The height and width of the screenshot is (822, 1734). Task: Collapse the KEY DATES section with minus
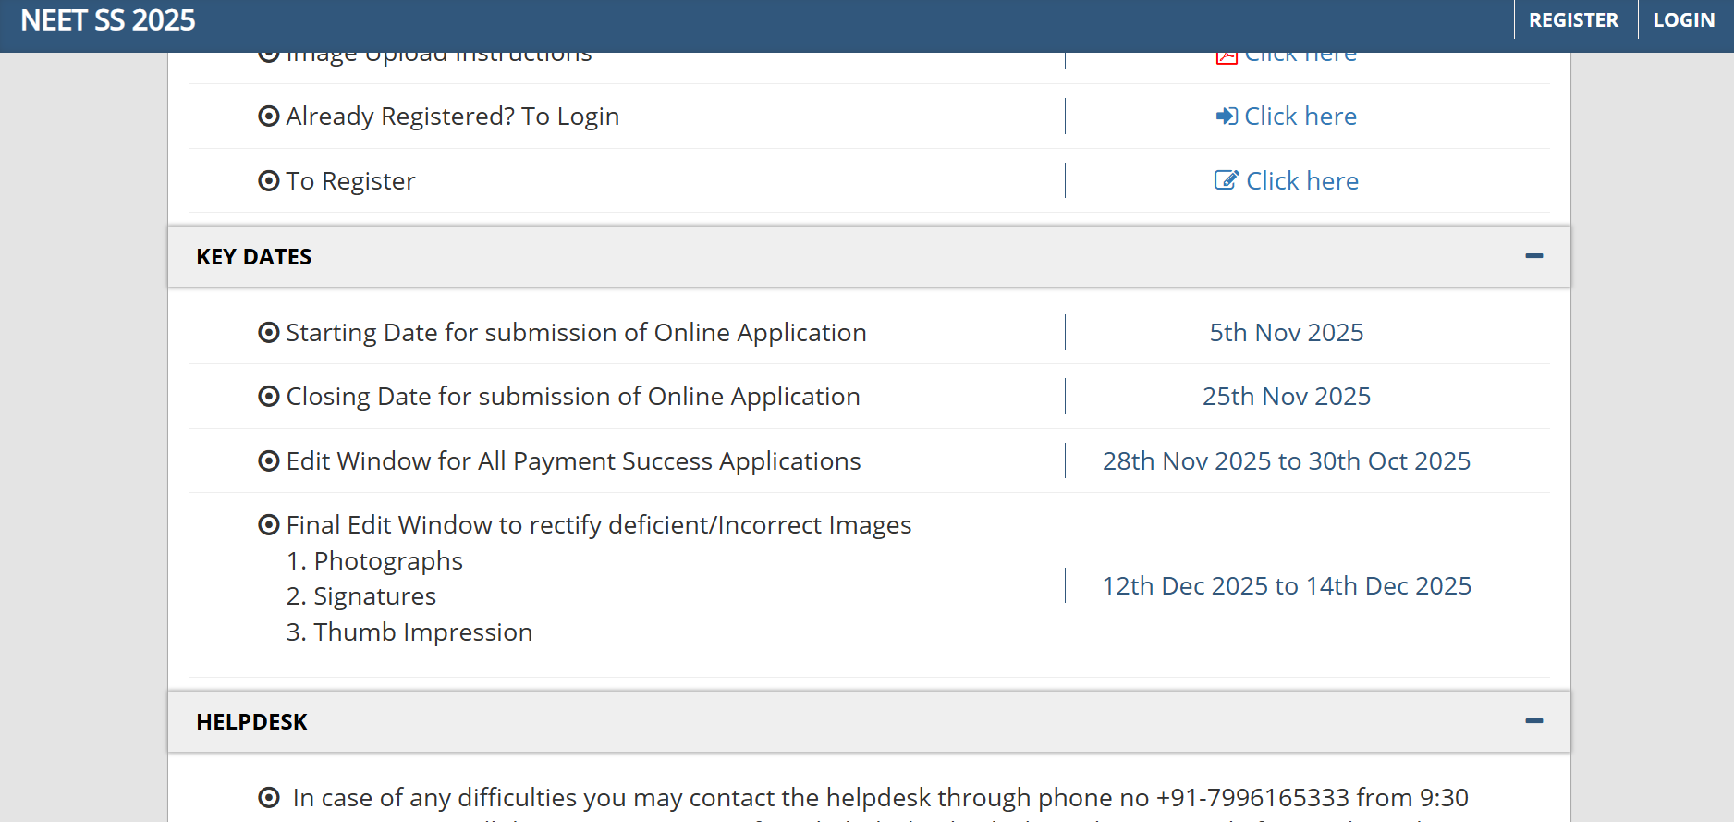(x=1533, y=256)
